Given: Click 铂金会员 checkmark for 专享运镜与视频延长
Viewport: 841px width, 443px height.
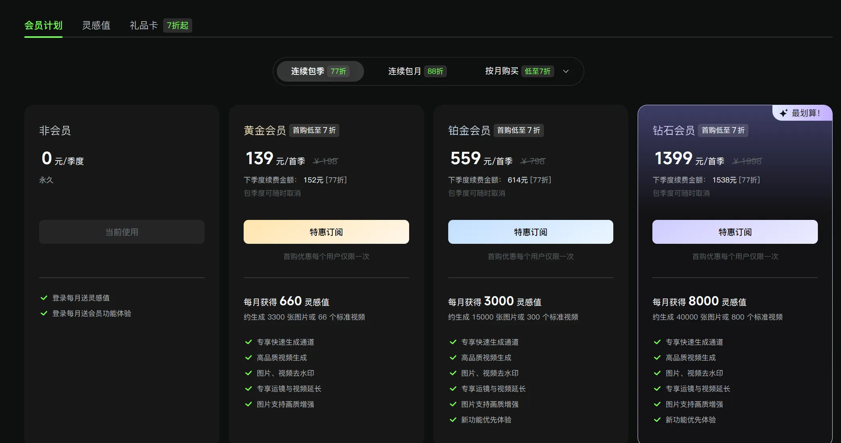Looking at the screenshot, I should (453, 388).
